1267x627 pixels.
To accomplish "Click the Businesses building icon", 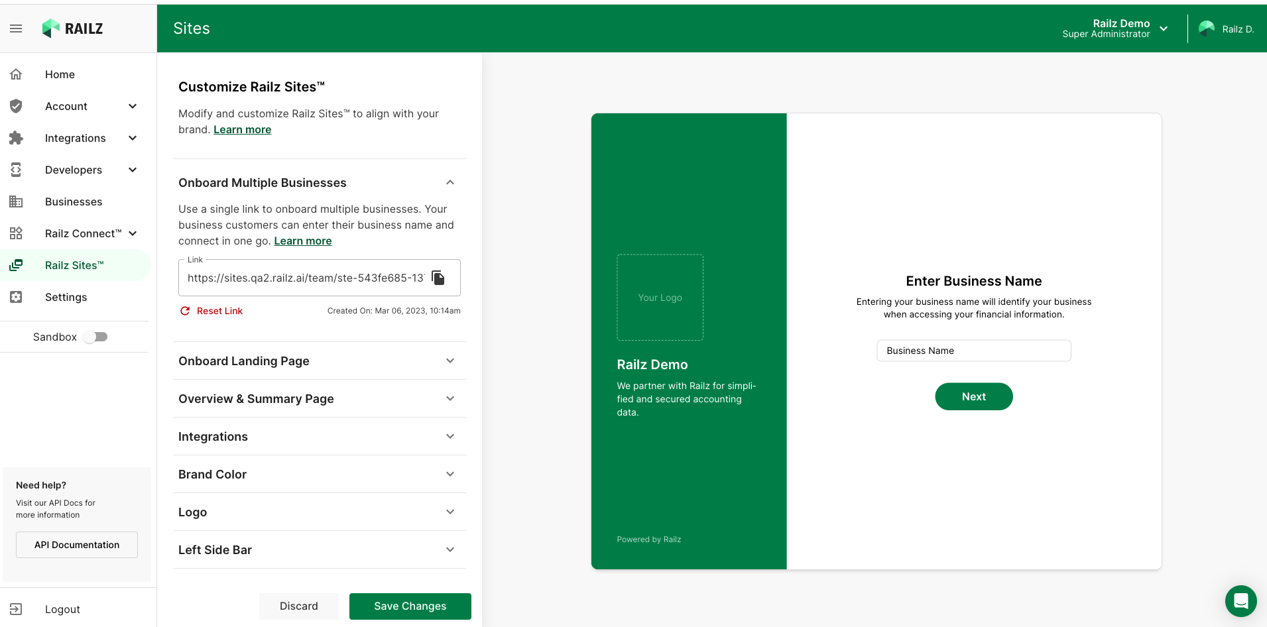I will coord(16,201).
